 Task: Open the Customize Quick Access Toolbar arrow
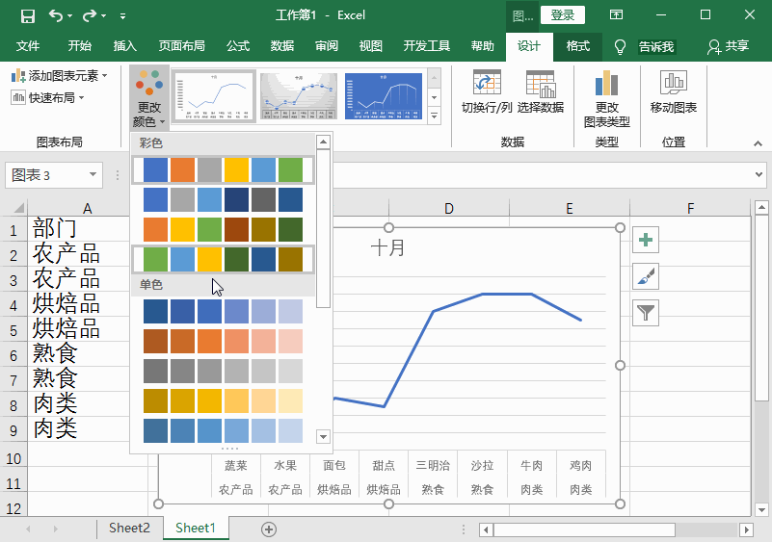(122, 16)
